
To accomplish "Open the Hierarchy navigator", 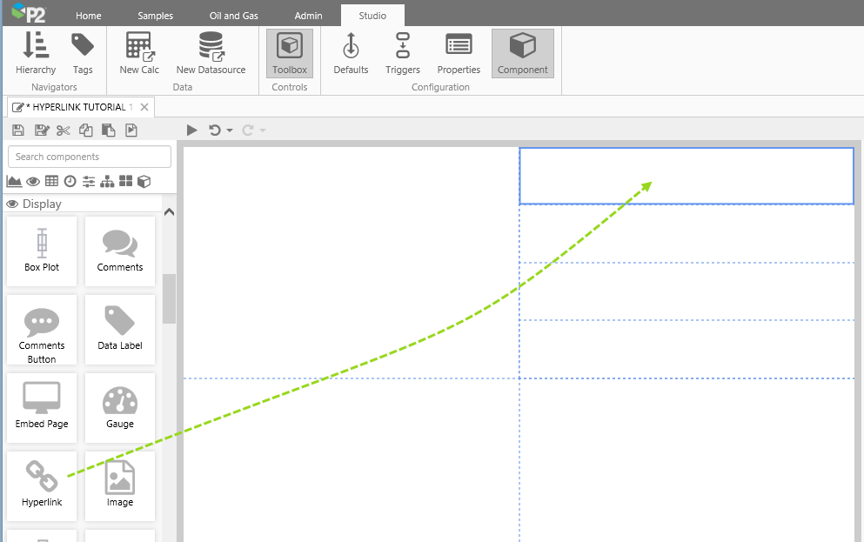I will (36, 53).
